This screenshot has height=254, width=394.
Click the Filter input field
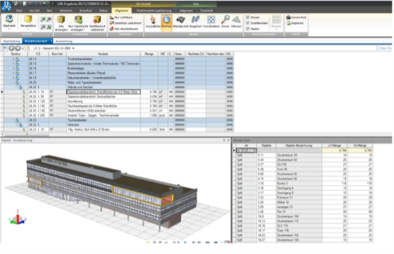(384, 48)
